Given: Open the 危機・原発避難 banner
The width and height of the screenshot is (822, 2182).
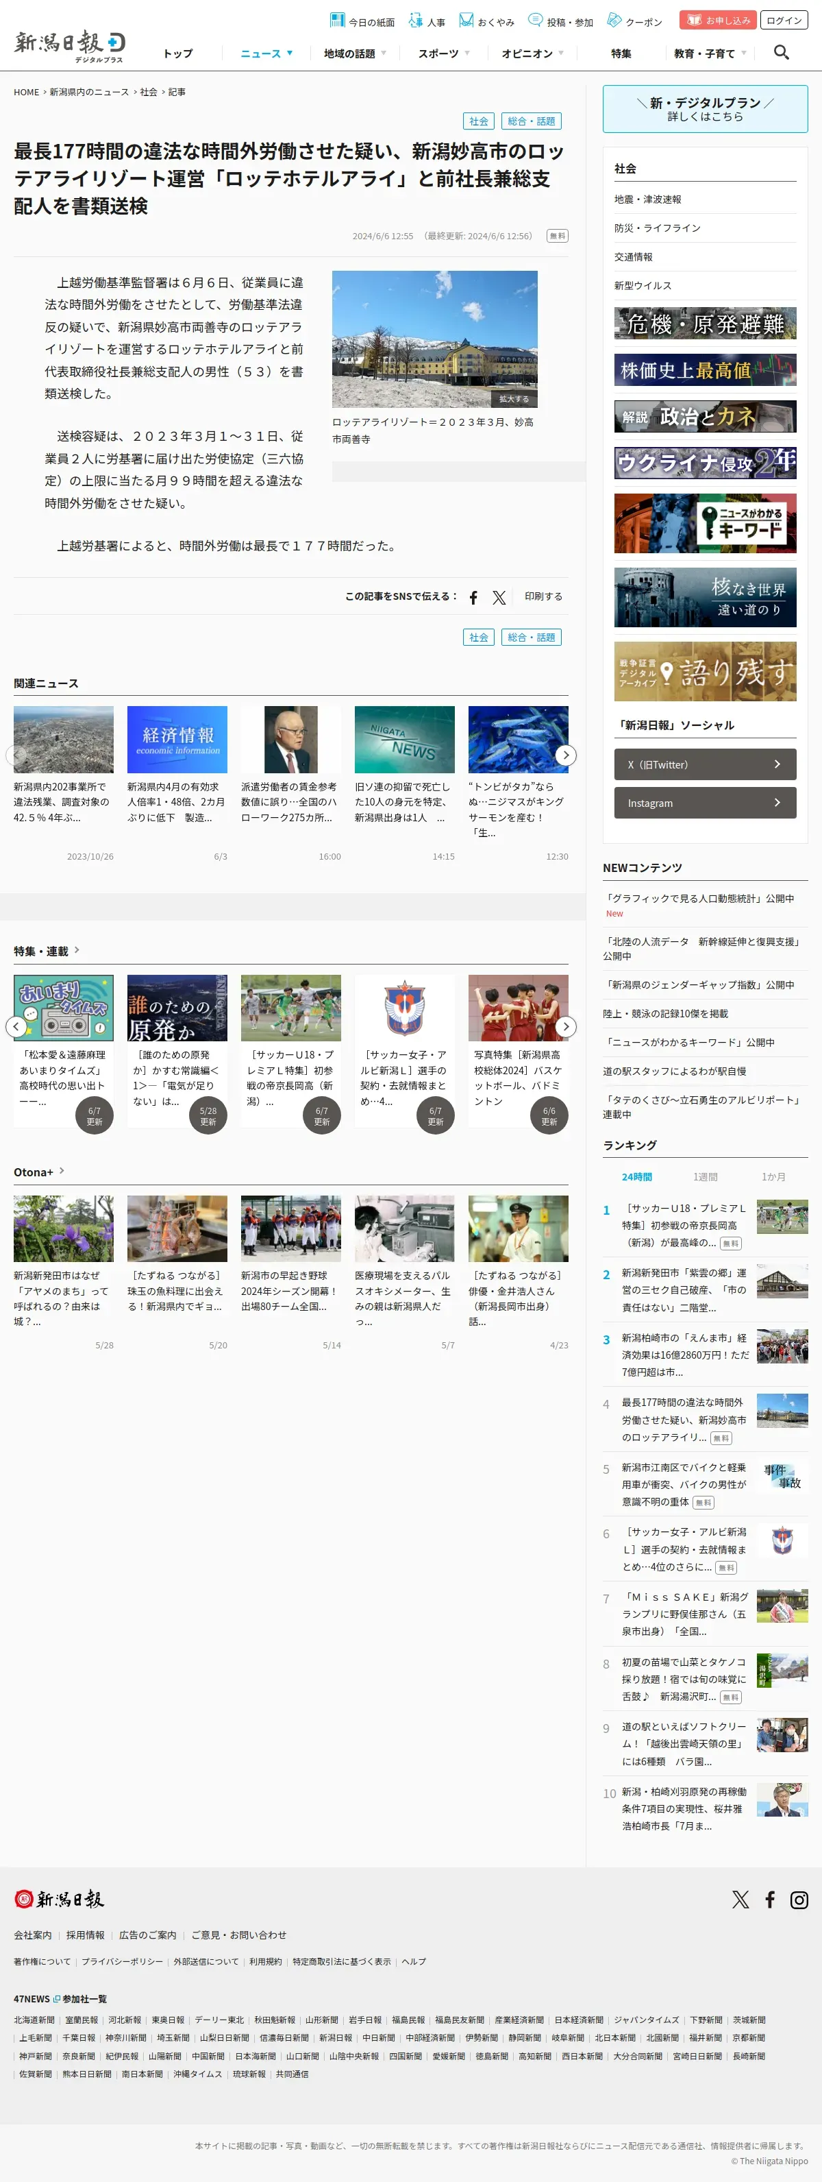Looking at the screenshot, I should click(x=705, y=324).
